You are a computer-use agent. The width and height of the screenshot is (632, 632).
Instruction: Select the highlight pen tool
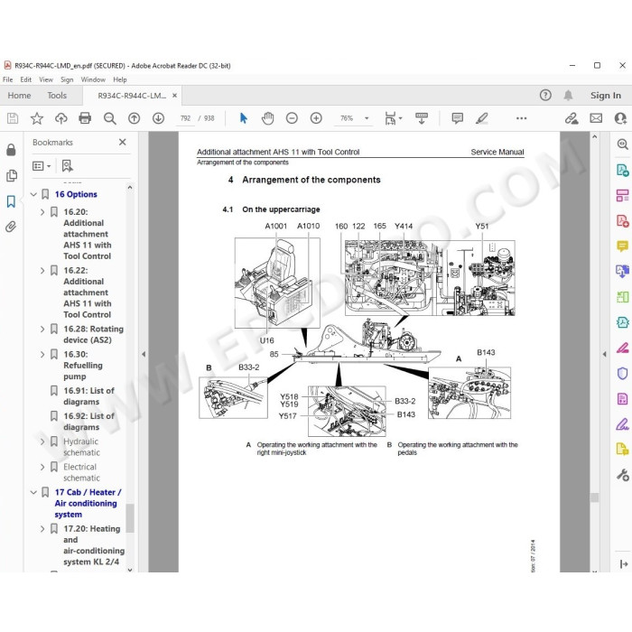[x=482, y=118]
